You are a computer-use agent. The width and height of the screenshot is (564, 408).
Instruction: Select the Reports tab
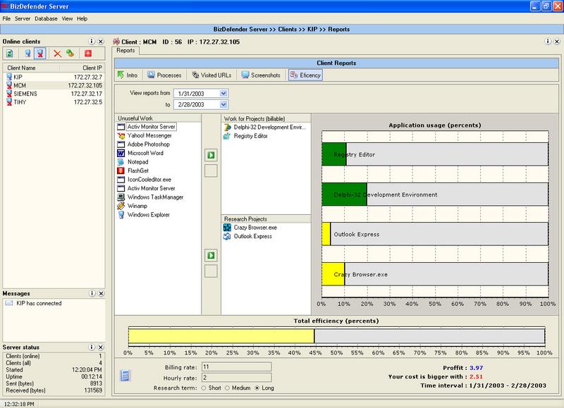click(x=125, y=51)
